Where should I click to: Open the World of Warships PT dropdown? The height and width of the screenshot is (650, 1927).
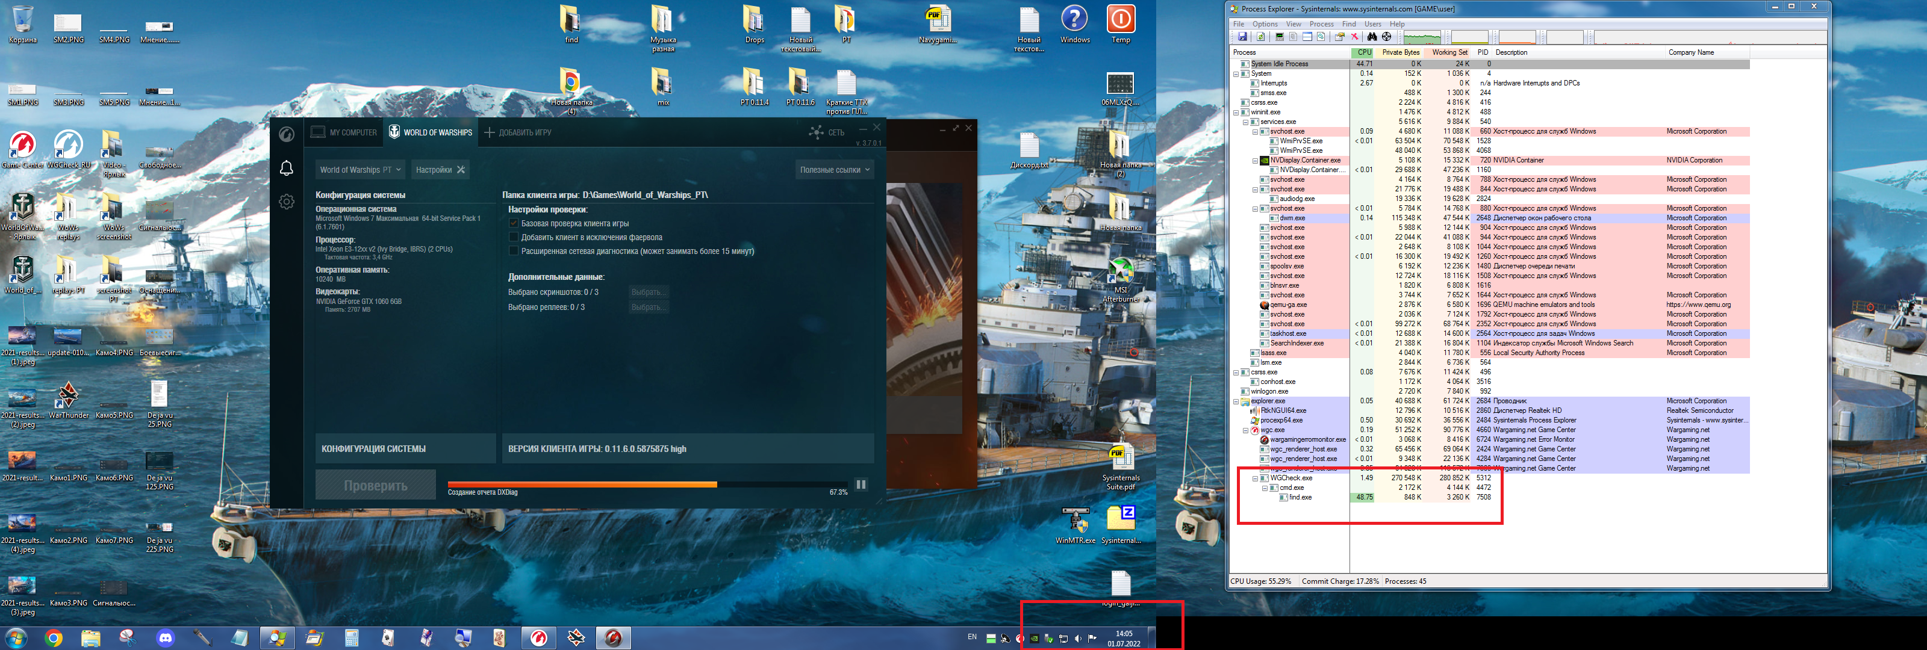(x=361, y=170)
